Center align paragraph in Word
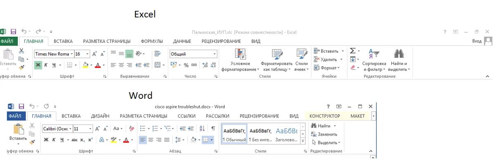496x167 pixels. coord(151,140)
